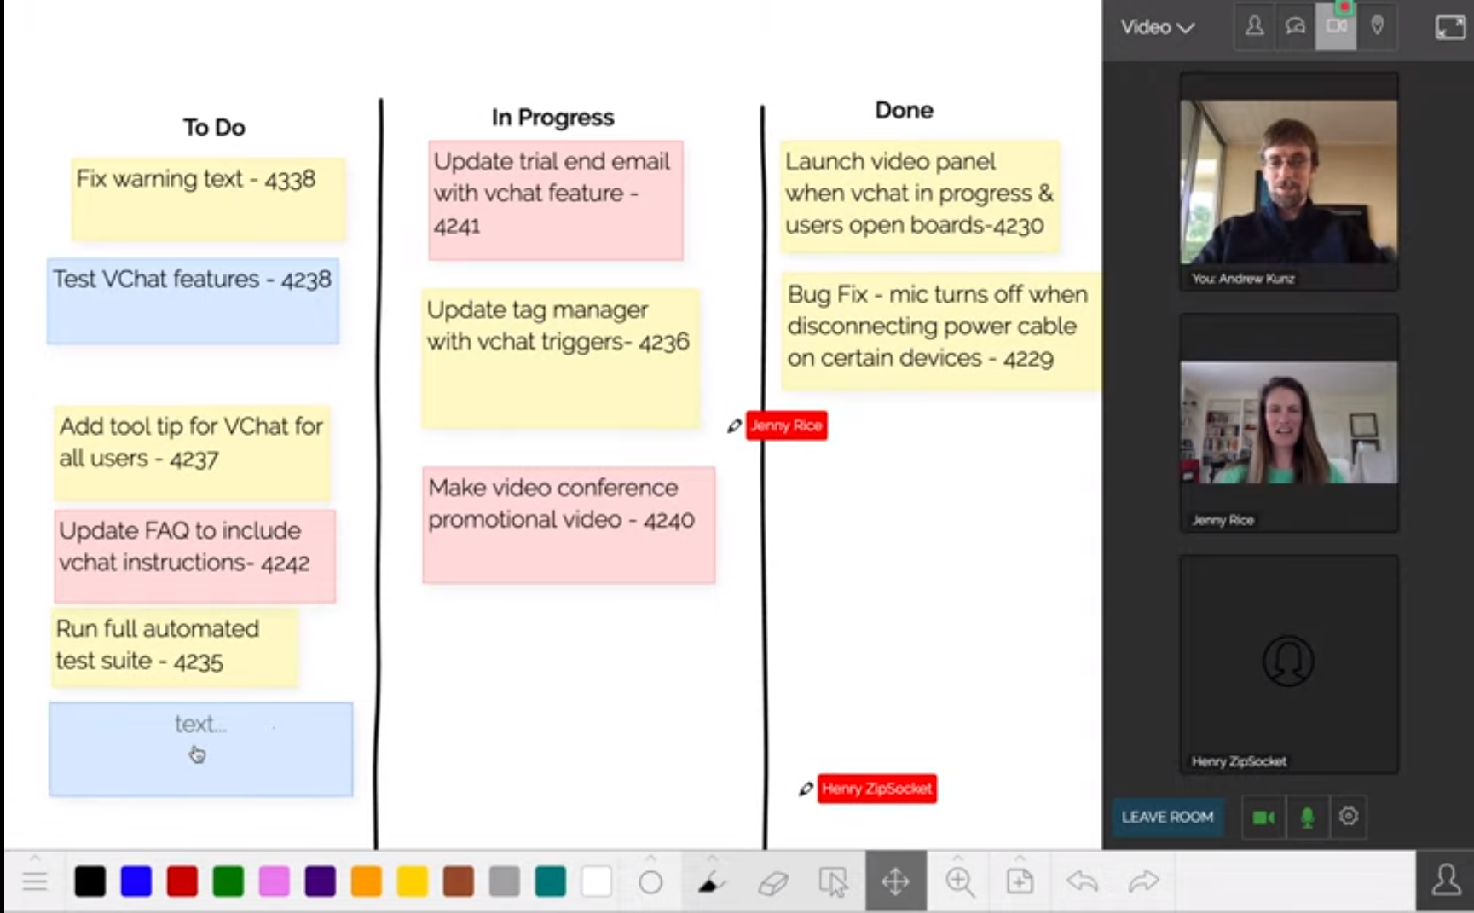Open the chat panel icon

[1295, 26]
